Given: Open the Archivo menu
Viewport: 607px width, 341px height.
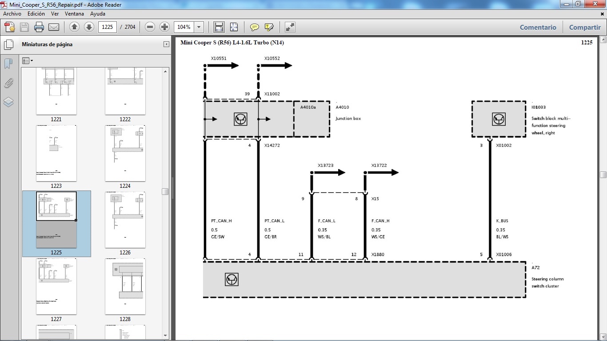Looking at the screenshot, I should [12, 14].
